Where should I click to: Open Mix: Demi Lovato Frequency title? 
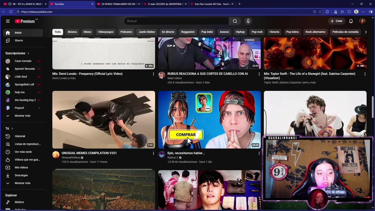click(87, 74)
